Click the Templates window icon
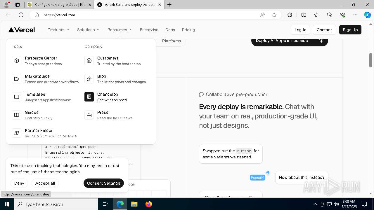 17,97
